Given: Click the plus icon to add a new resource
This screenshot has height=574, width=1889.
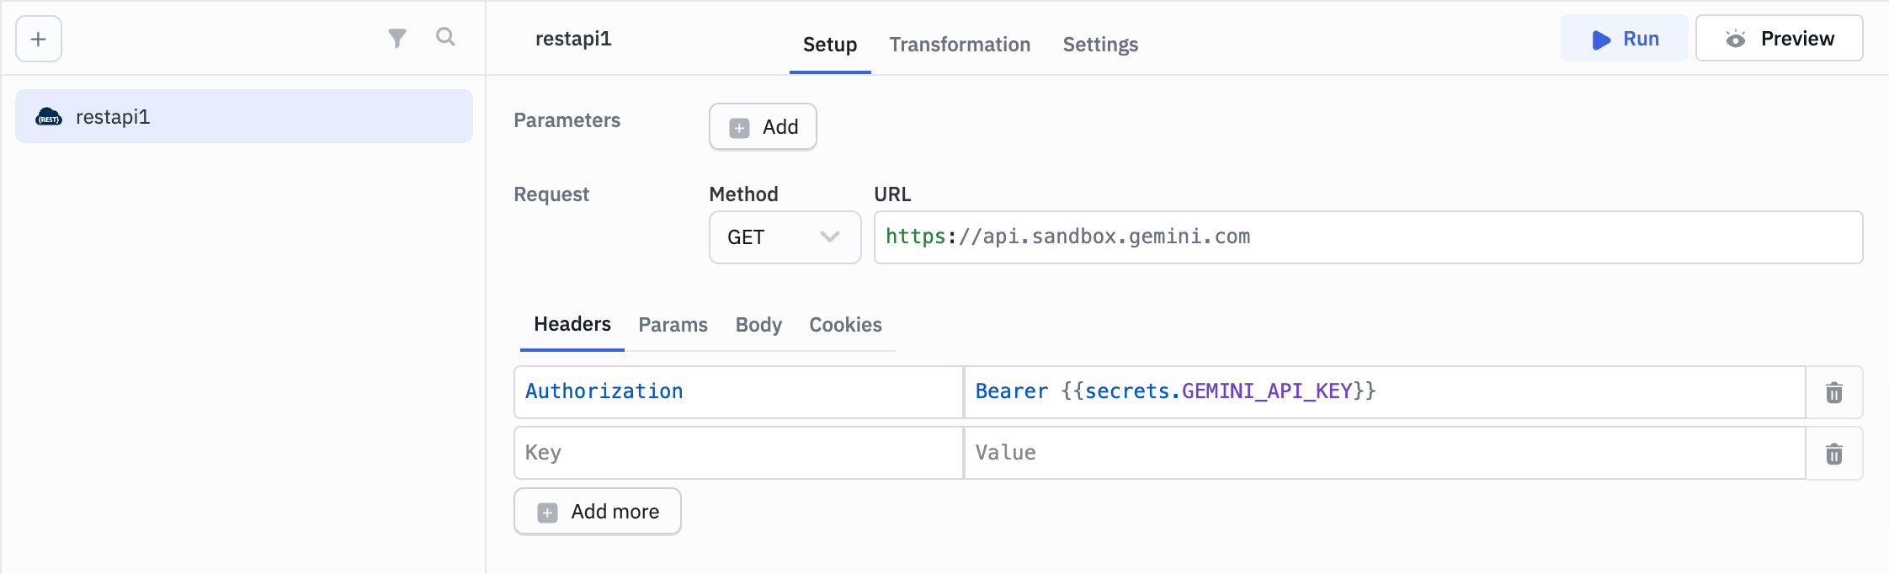Looking at the screenshot, I should tap(37, 38).
